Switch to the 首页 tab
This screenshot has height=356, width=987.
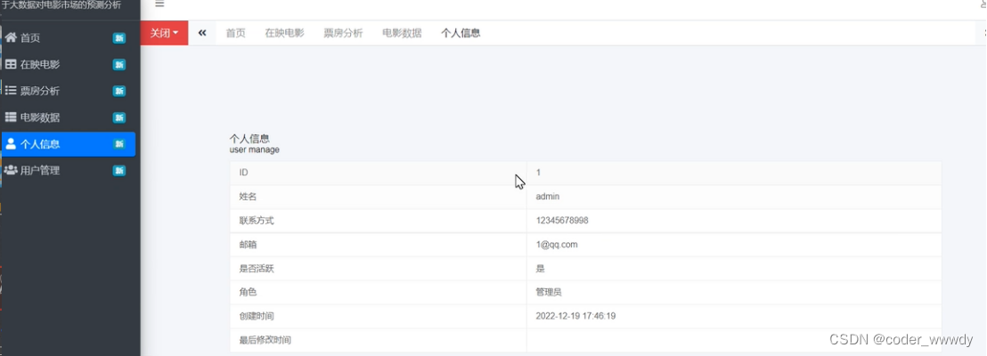[235, 33]
